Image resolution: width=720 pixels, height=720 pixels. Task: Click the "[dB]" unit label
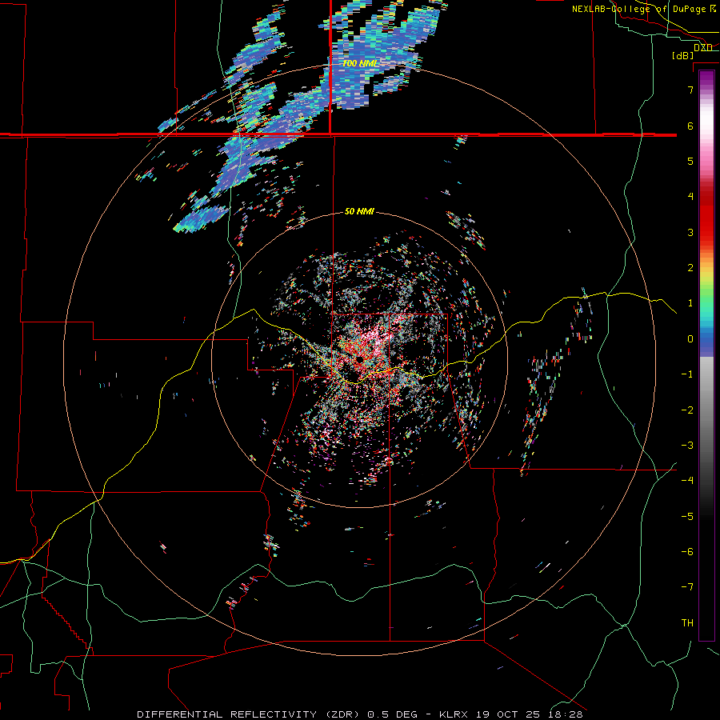[683, 55]
